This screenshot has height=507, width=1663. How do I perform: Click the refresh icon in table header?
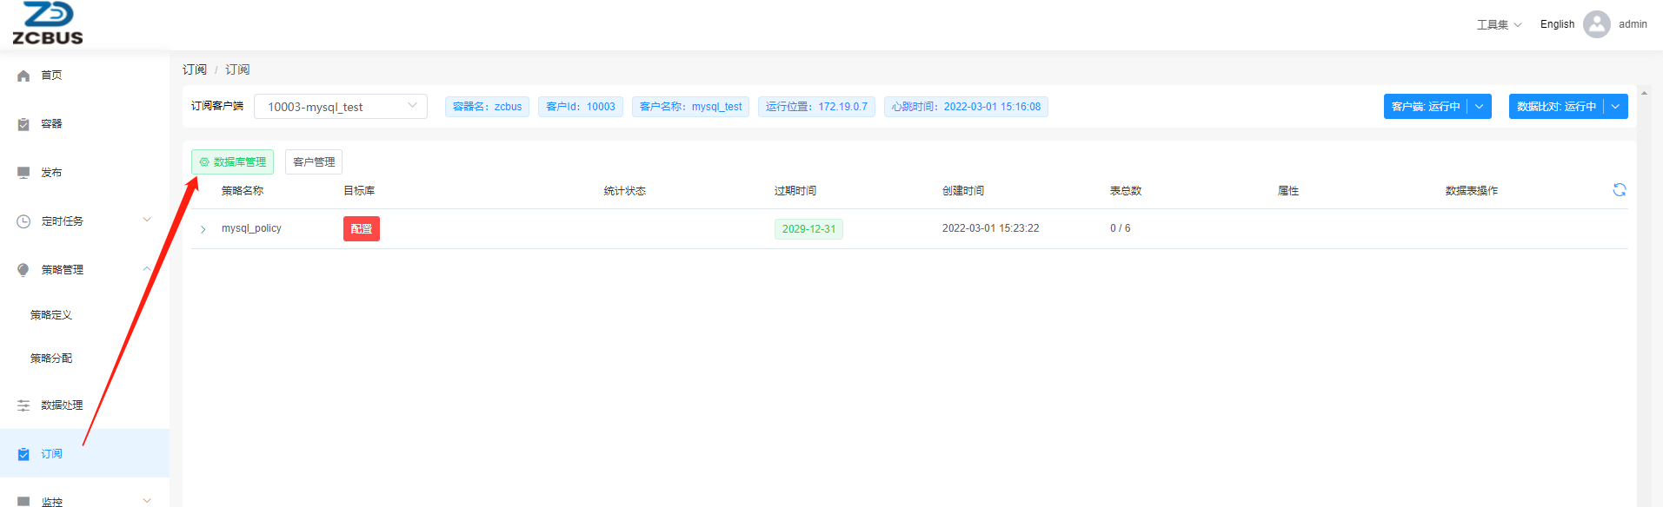(1619, 190)
